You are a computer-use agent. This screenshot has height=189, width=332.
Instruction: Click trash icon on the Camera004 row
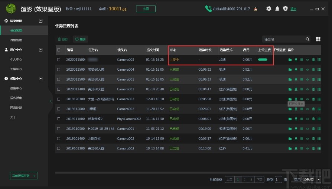[x=313, y=70]
